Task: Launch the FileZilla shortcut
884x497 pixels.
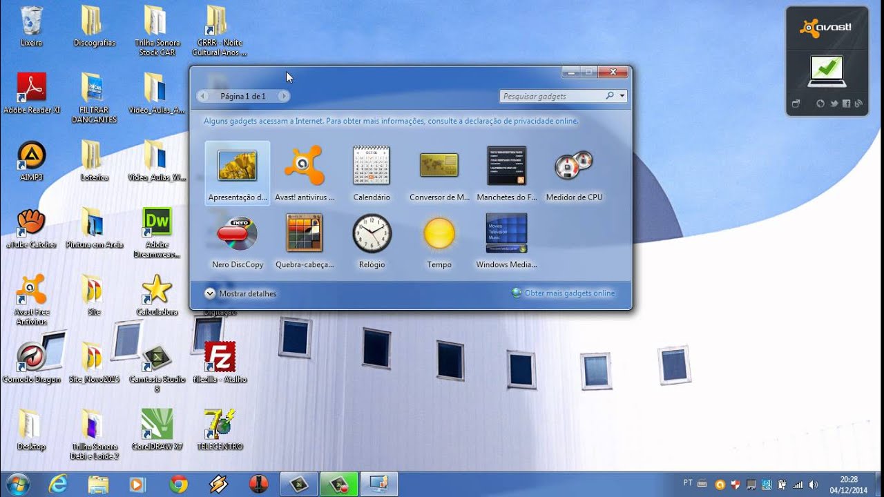Action: (220, 363)
